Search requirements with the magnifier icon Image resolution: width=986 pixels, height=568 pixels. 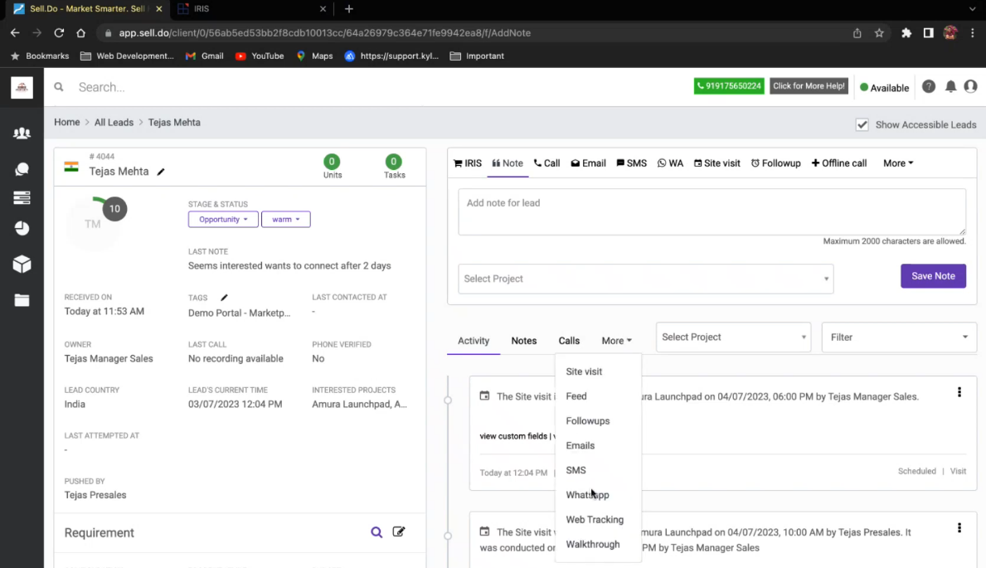pyautogui.click(x=376, y=533)
